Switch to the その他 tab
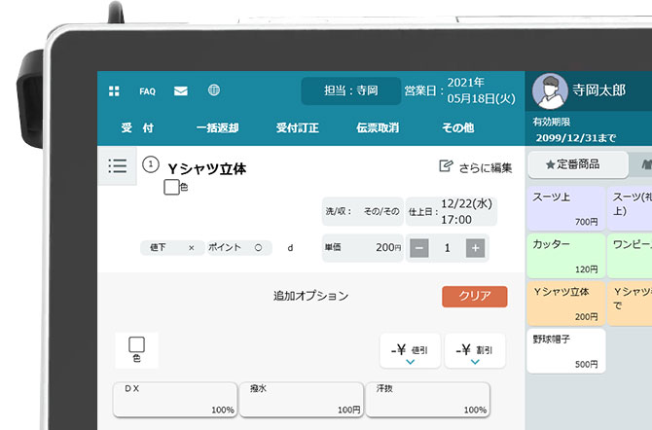This screenshot has height=430, width=652. point(457,127)
